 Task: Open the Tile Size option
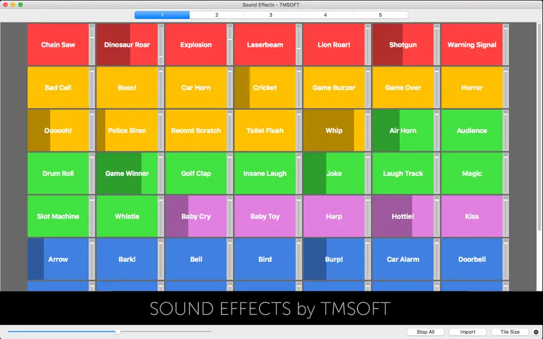pyautogui.click(x=510, y=332)
